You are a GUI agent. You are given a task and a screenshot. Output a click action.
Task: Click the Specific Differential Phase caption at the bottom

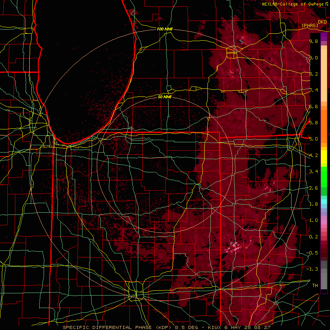point(167,327)
